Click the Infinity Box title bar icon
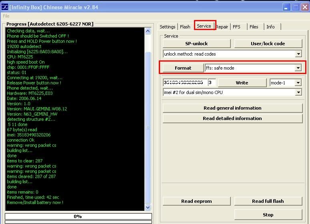The width and height of the screenshot is (310, 224). [4, 7]
